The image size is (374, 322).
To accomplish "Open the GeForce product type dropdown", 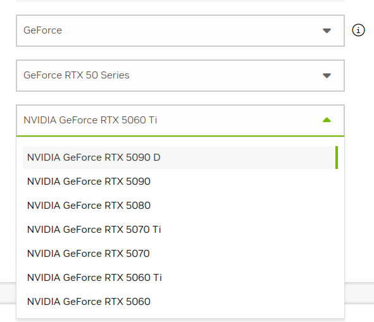I will pos(180,30).
